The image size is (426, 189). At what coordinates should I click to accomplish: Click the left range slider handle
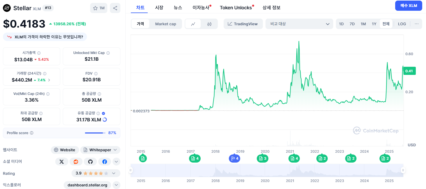[x=131, y=170]
